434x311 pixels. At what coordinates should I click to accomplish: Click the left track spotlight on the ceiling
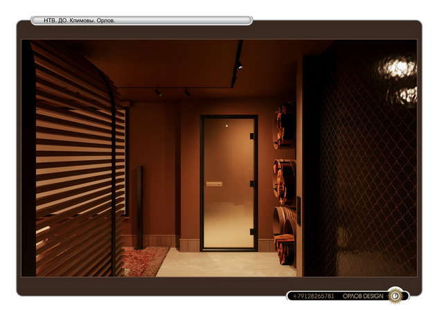coord(158,92)
